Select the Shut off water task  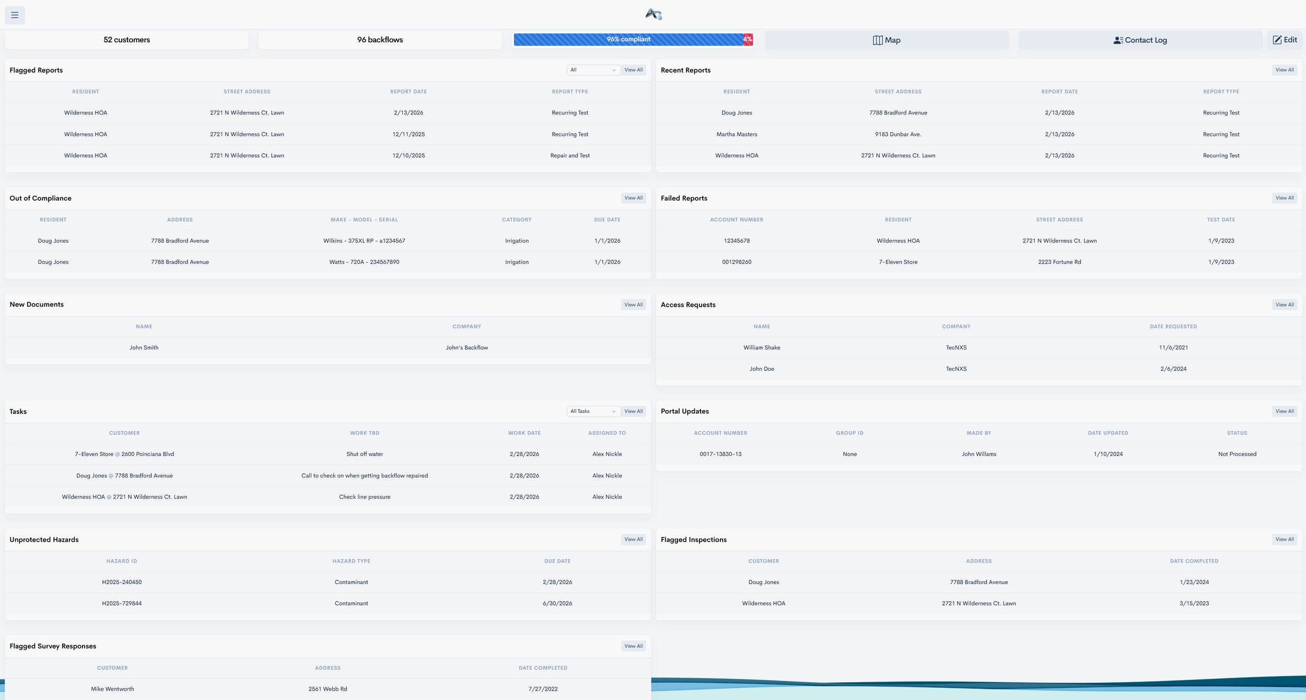coord(364,454)
